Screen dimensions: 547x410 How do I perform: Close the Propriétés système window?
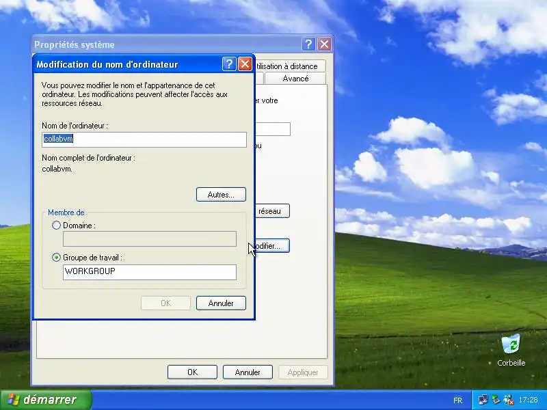[324, 44]
